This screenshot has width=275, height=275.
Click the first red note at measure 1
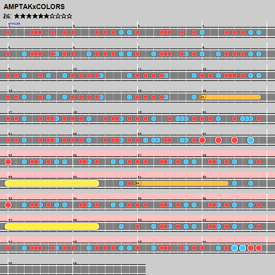(x=8, y=32)
